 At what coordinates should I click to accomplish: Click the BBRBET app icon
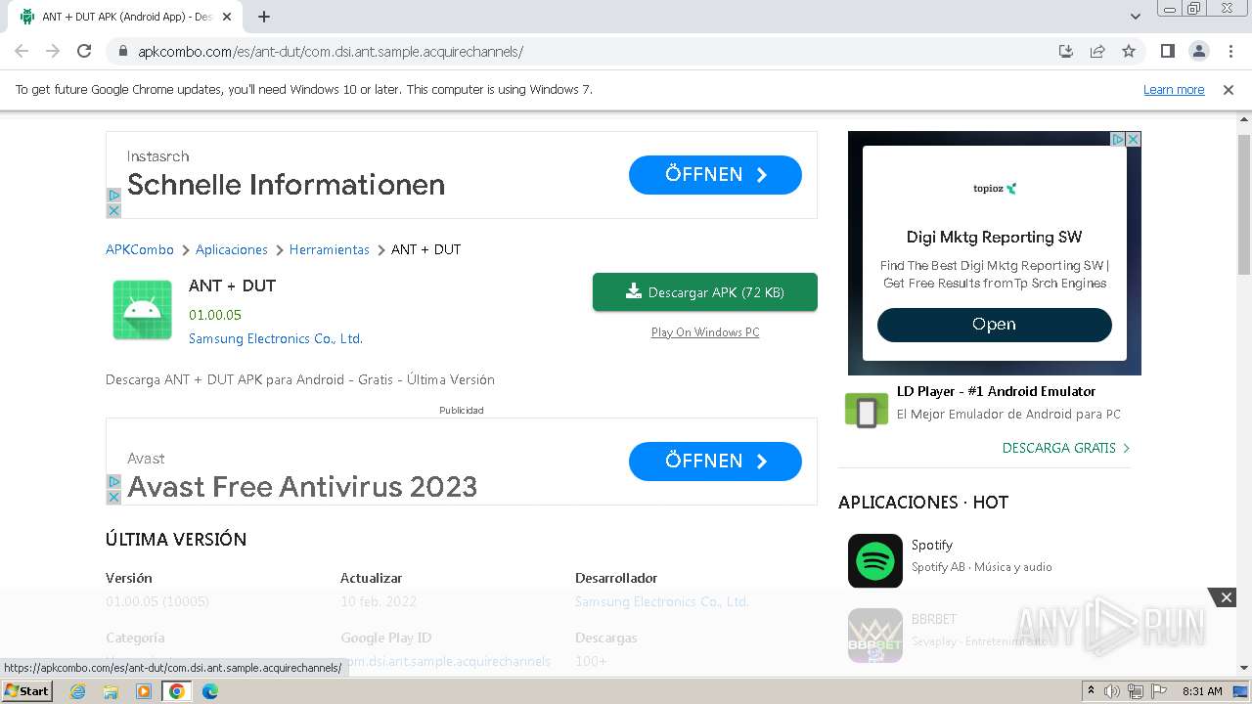[875, 636]
